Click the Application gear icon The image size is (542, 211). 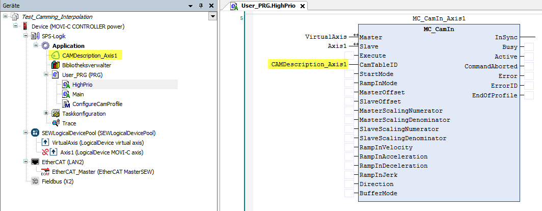click(x=45, y=46)
